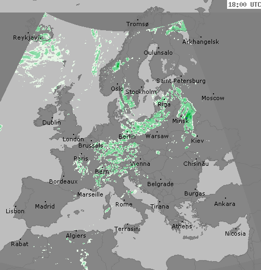
Task: Select the Ankara city label
Action: (224, 204)
